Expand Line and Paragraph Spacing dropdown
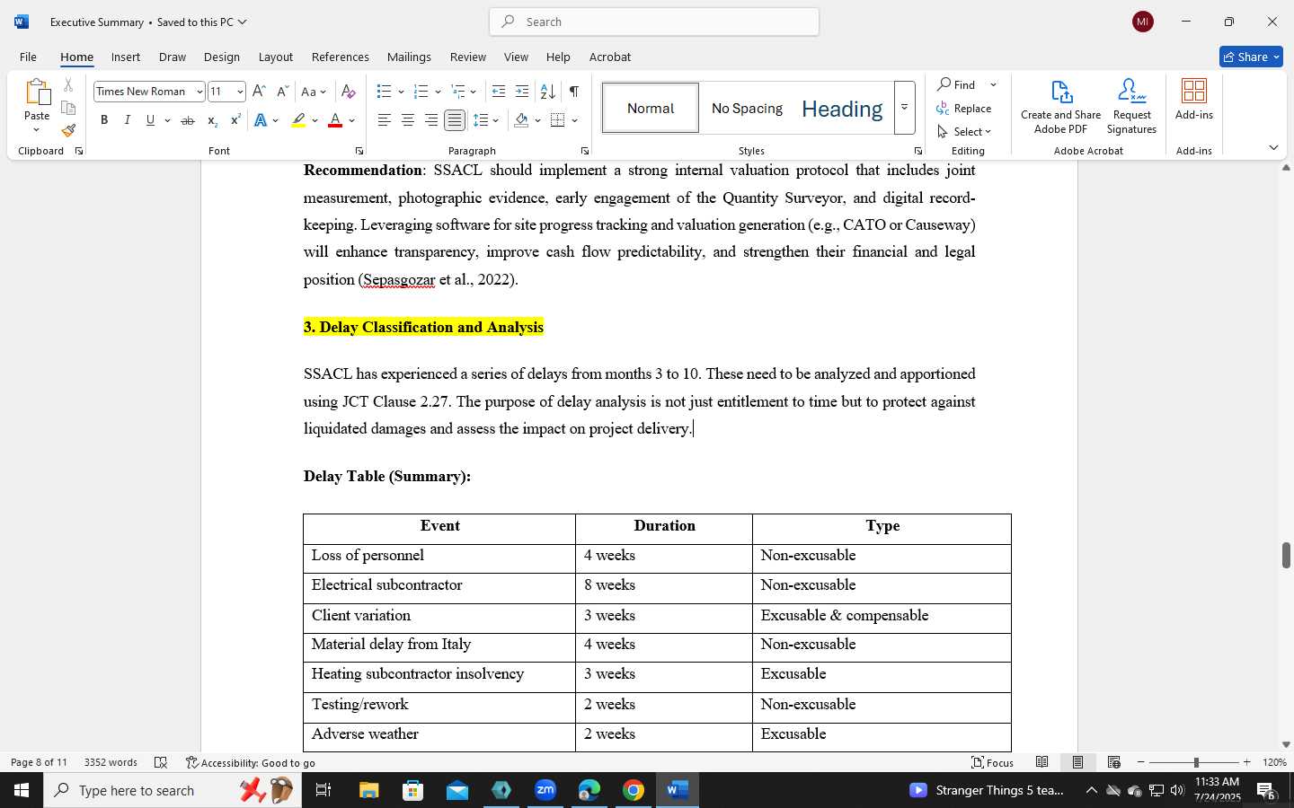The height and width of the screenshot is (808, 1294). tap(496, 120)
